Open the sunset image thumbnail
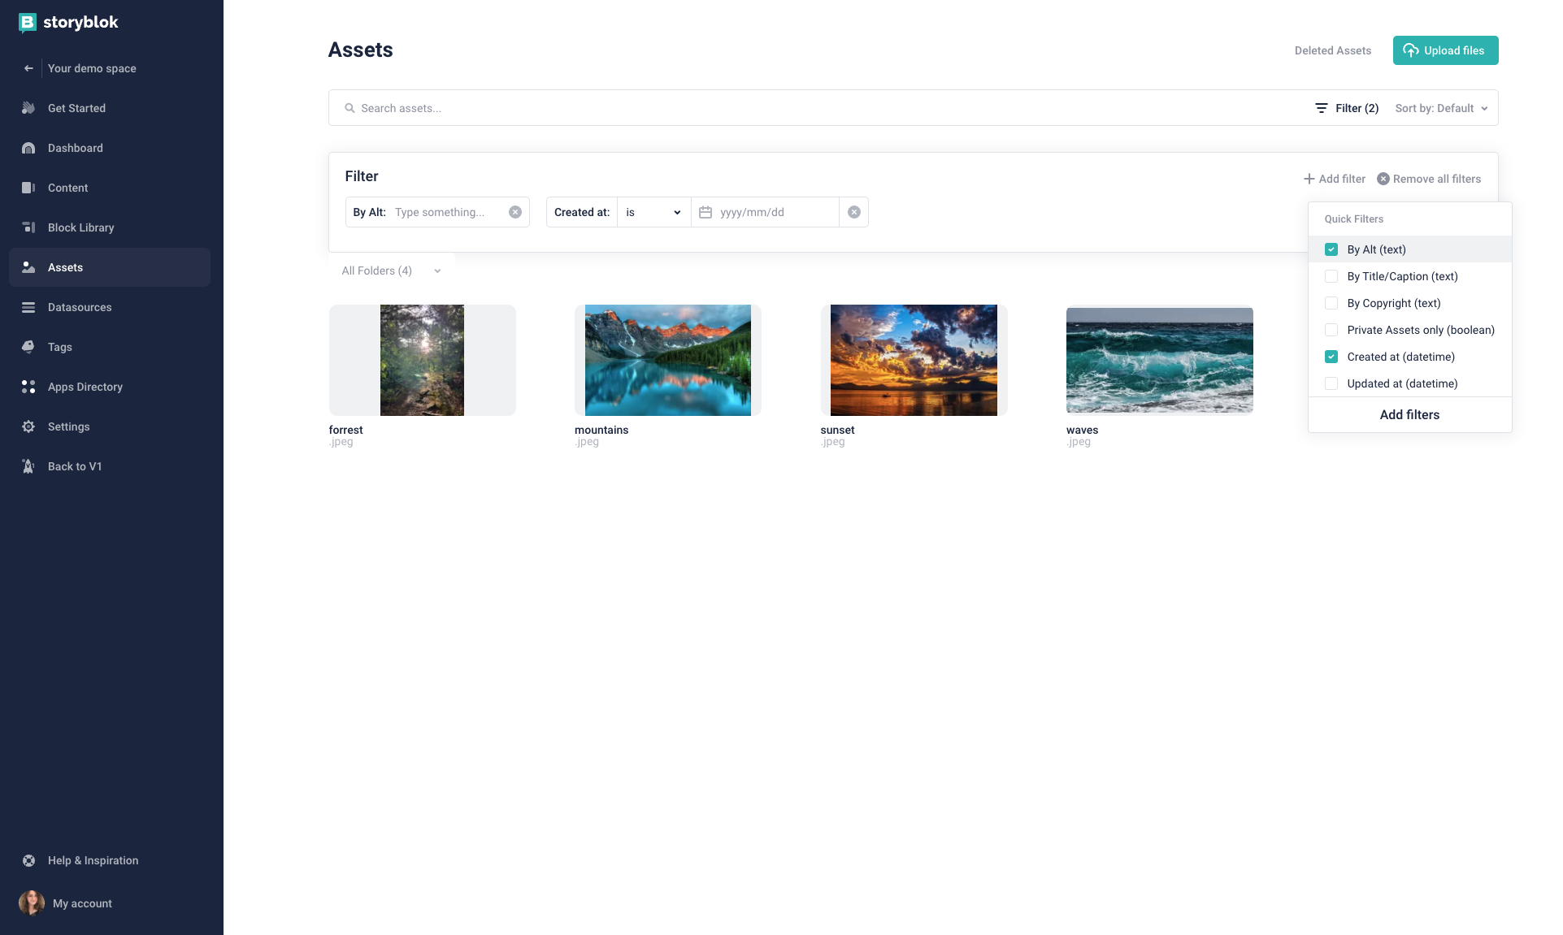The width and height of the screenshot is (1563, 935). 914,360
